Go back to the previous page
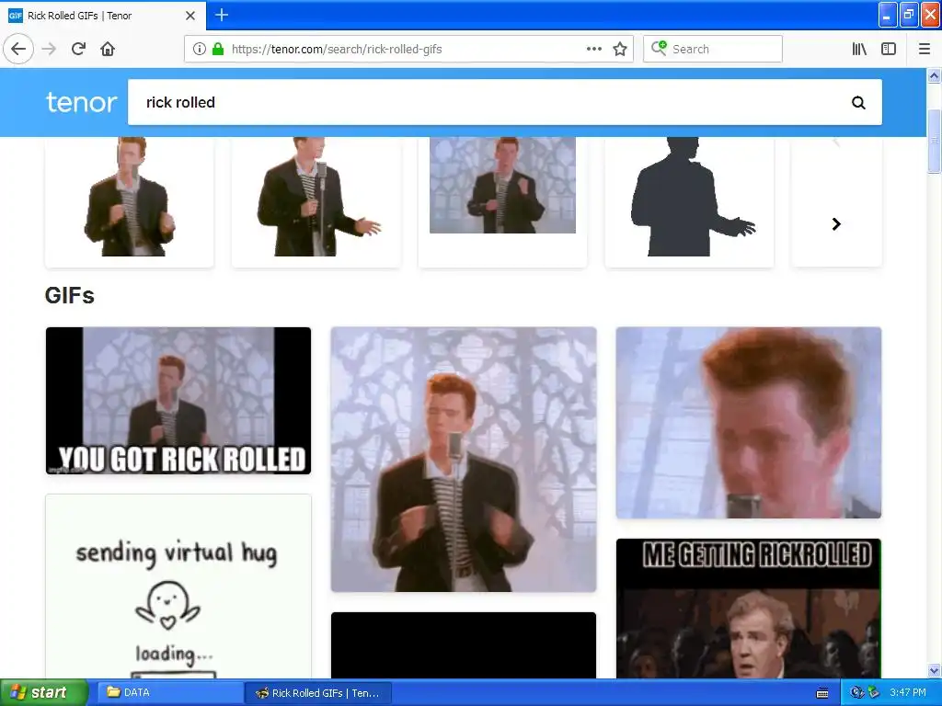This screenshot has width=942, height=706. pyautogui.click(x=18, y=49)
